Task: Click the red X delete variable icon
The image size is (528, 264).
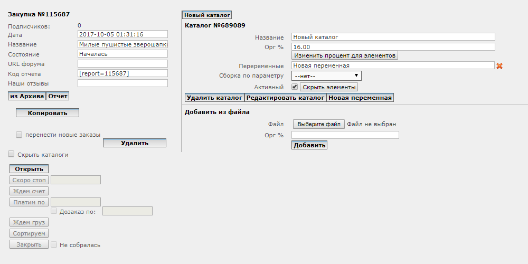Action: tap(499, 66)
